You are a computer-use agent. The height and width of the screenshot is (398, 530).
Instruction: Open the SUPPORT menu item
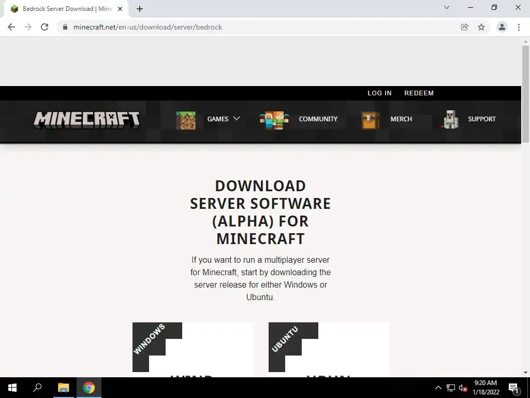tap(482, 119)
